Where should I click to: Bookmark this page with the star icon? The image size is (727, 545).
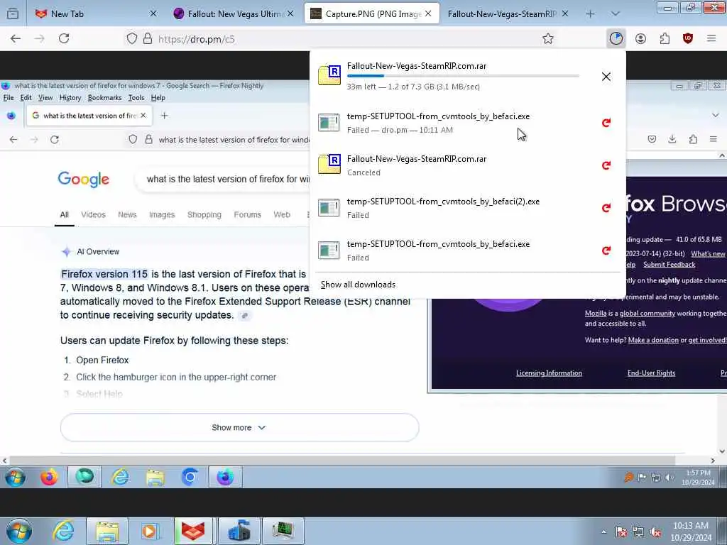547,39
